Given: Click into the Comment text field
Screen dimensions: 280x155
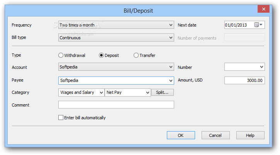Looking at the screenshot, I should click(116, 105).
